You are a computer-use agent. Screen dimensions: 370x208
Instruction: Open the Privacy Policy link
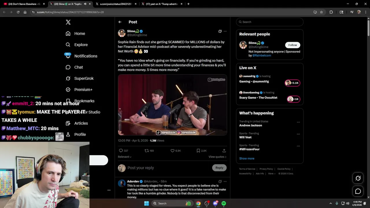point(266,169)
